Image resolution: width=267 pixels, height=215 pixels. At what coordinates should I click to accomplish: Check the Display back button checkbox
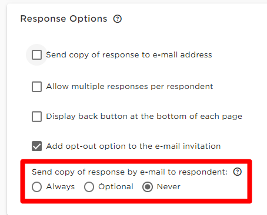pyautogui.click(x=36, y=117)
